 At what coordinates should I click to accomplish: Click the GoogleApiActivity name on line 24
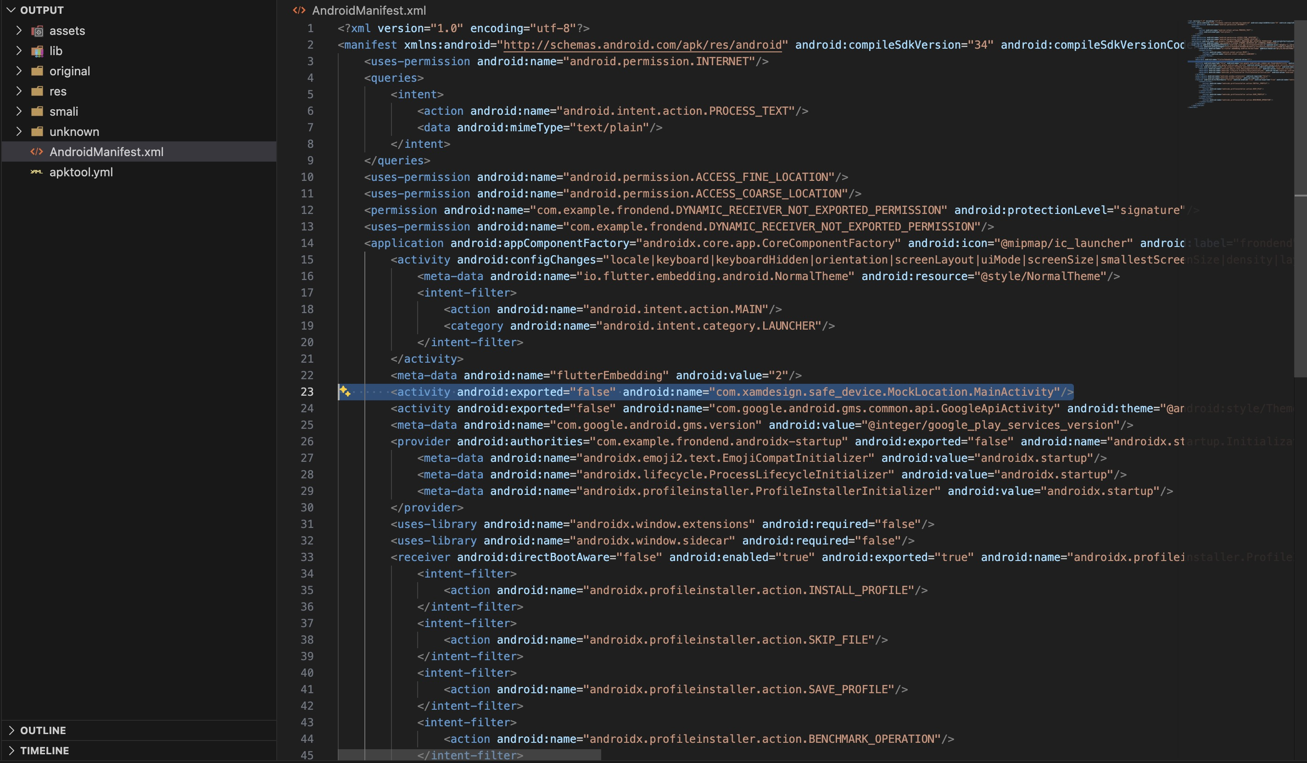[x=885, y=409]
